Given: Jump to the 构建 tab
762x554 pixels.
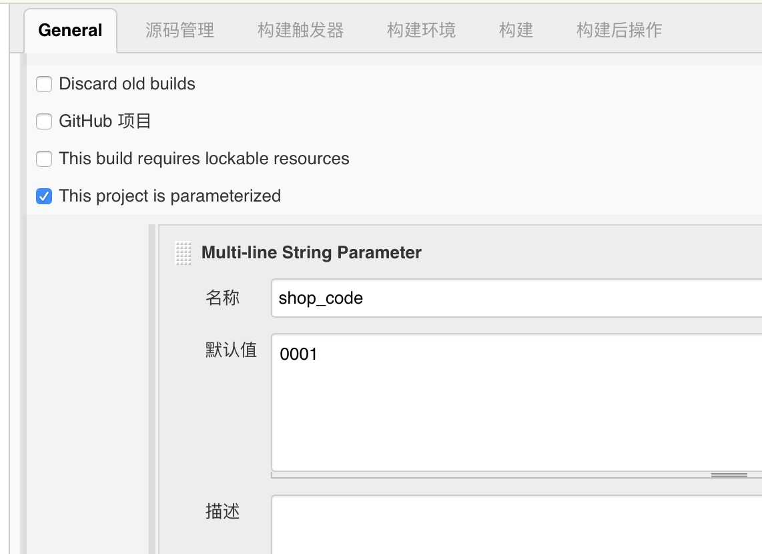Looking at the screenshot, I should tap(516, 31).
